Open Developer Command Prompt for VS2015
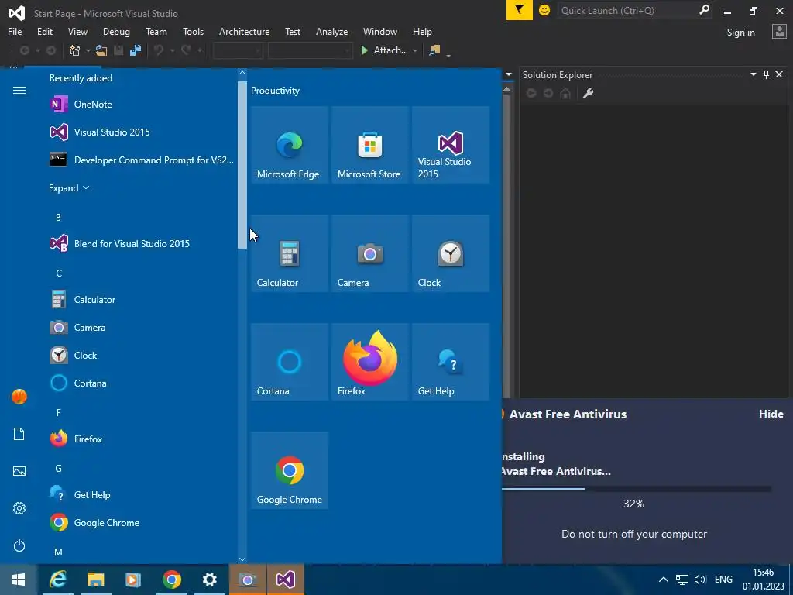Image resolution: width=793 pixels, height=595 pixels. (142, 160)
